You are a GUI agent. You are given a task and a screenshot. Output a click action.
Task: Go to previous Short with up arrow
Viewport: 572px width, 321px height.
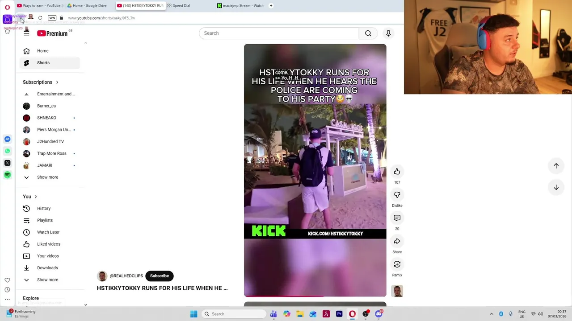coord(556,166)
